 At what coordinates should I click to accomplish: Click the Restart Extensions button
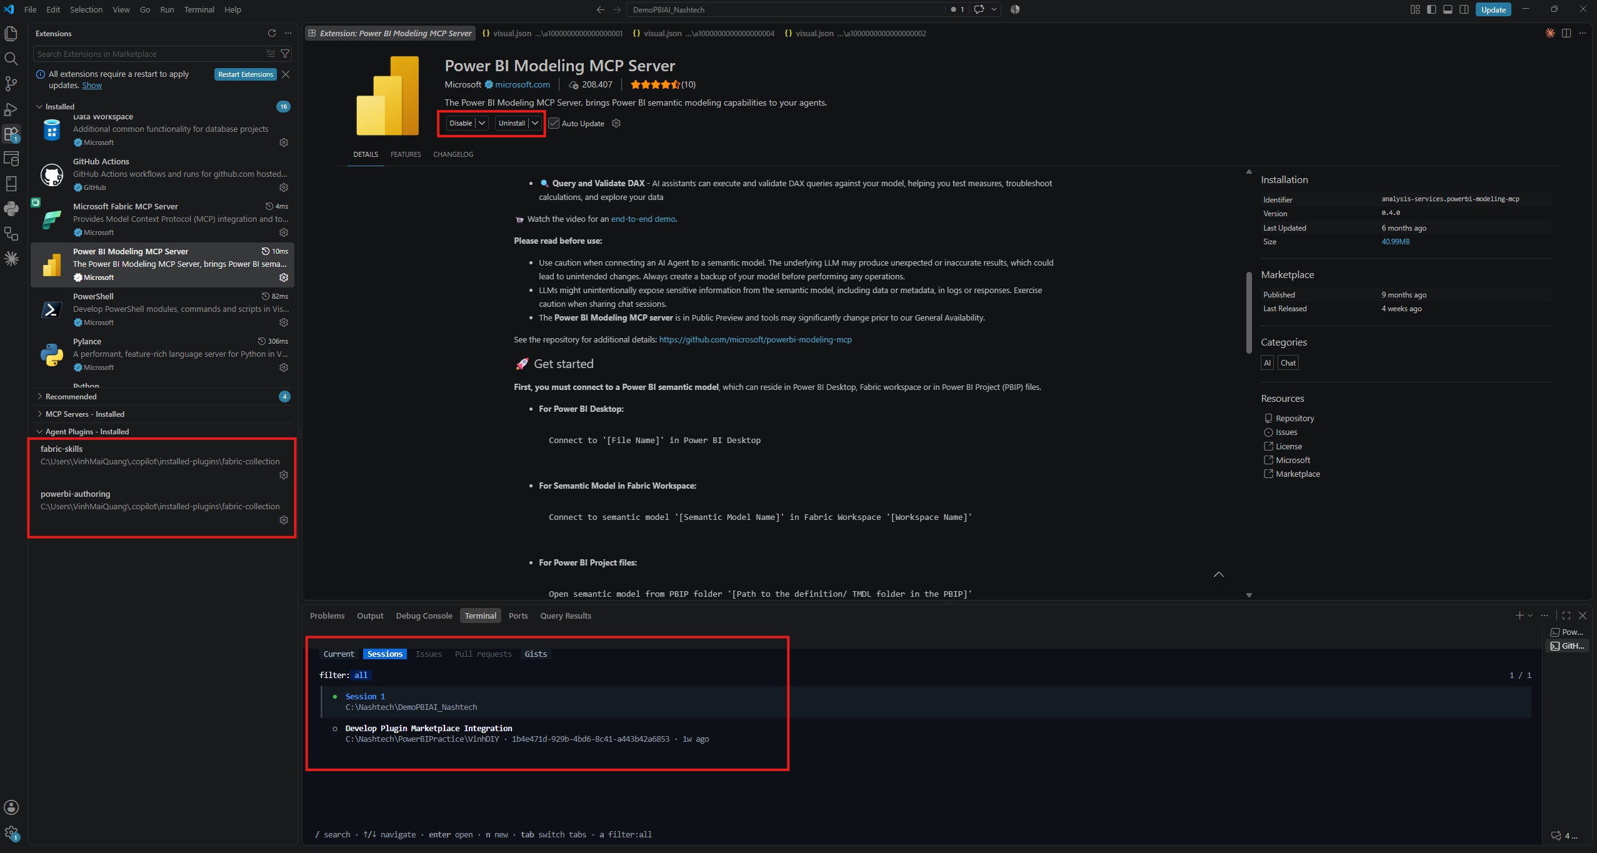[246, 74]
